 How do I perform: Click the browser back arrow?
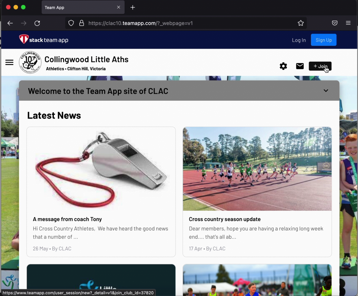[x=10, y=23]
